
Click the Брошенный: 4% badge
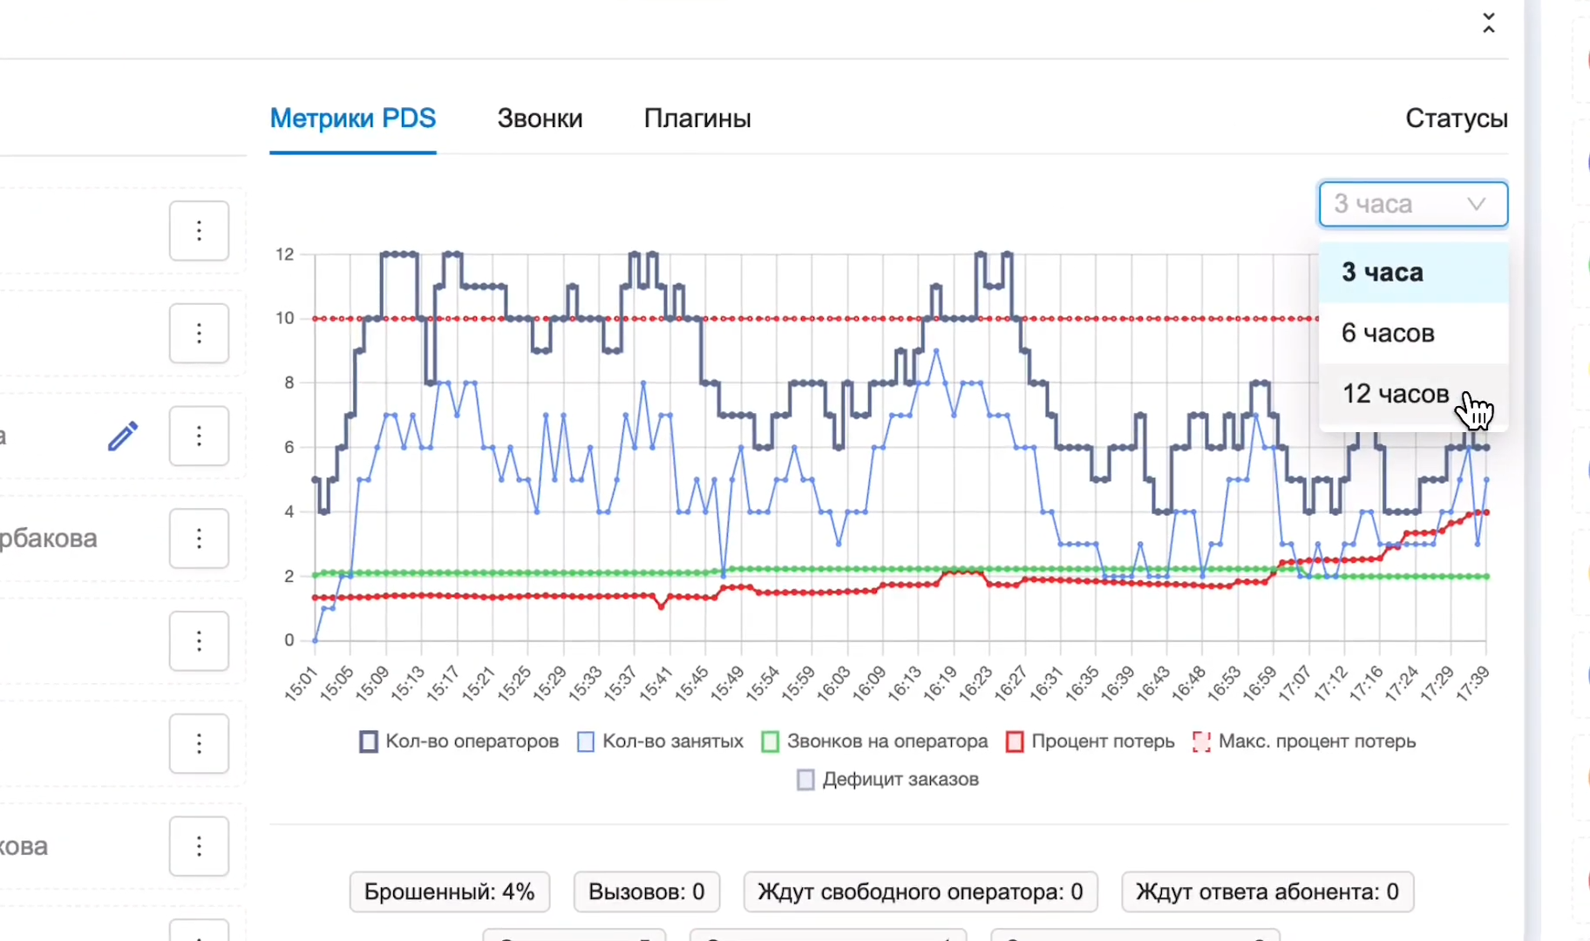pyautogui.click(x=450, y=891)
